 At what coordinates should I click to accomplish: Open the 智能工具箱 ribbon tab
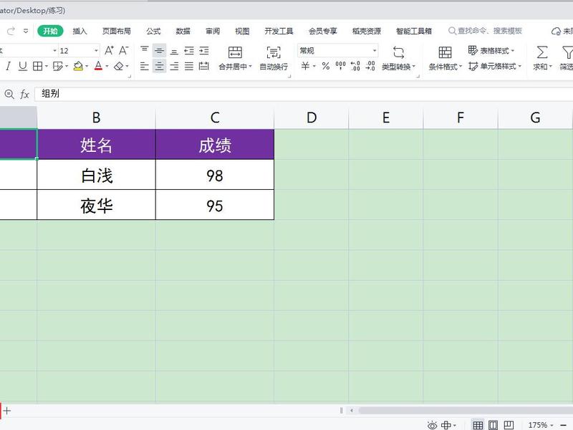tap(414, 31)
